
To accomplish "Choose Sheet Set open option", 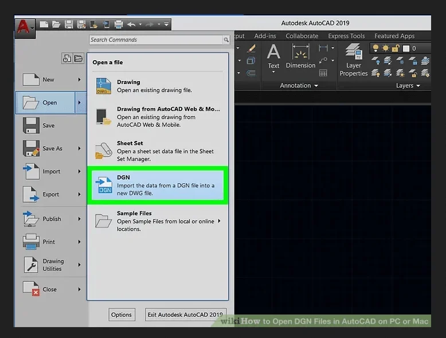I will 158,151.
